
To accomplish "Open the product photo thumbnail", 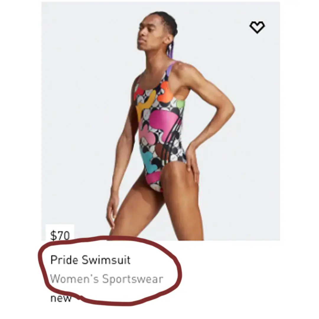I will point(161,121).
